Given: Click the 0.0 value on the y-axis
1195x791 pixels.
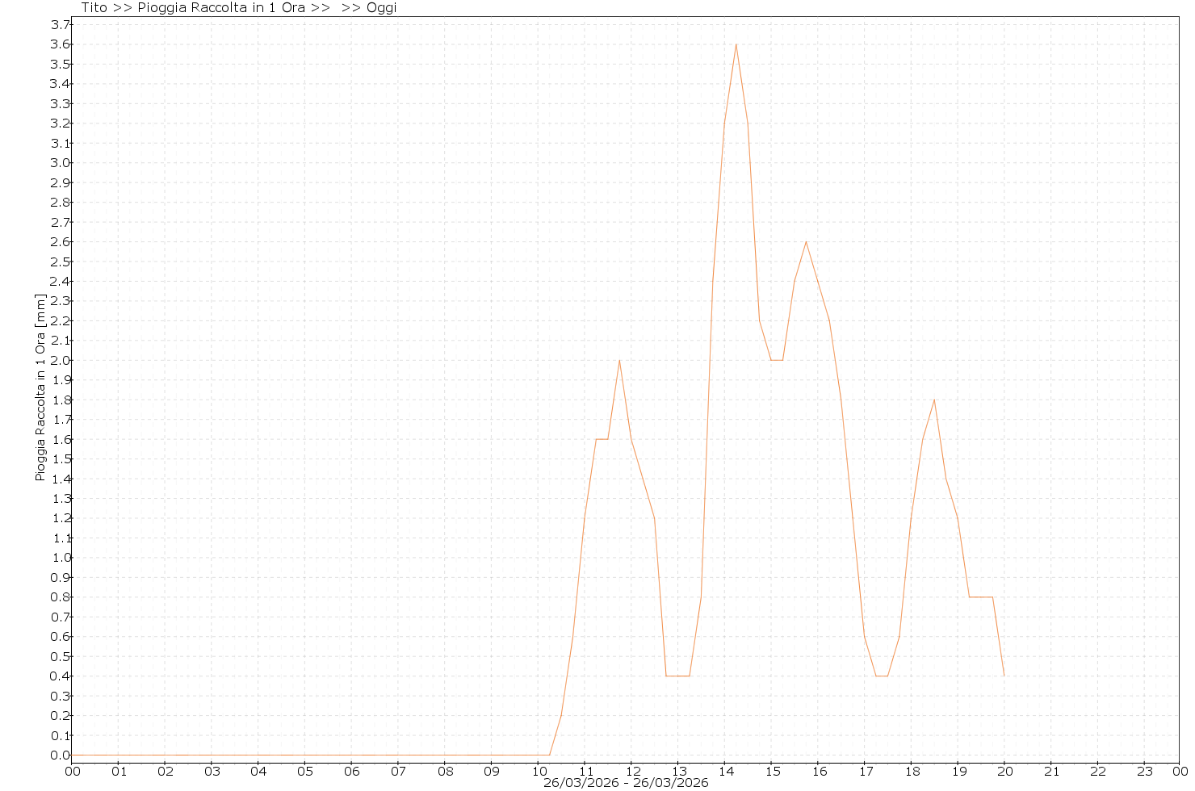Looking at the screenshot, I should coord(61,755).
